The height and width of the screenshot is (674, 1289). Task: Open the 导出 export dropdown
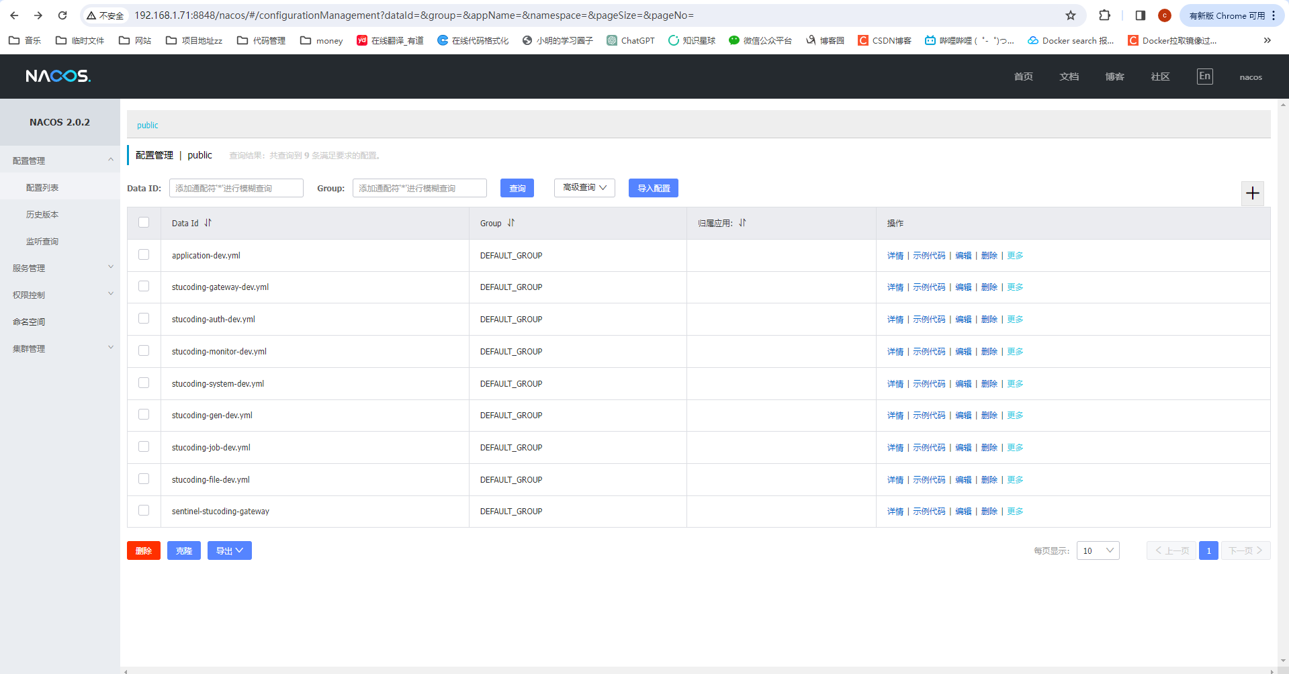(229, 550)
